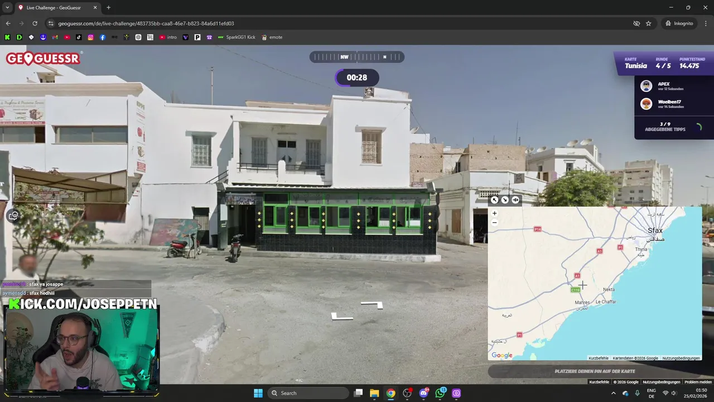Switch the ENG DE keyboard language
Screen dimensions: 714x402
[x=652, y=393]
